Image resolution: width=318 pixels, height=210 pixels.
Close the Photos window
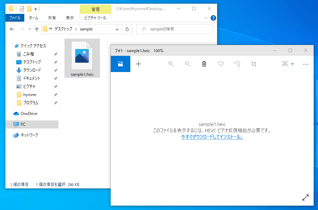click(306, 51)
